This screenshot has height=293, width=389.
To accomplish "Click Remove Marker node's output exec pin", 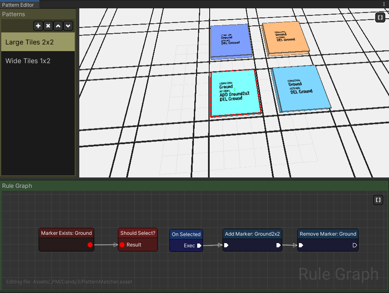I will (355, 245).
